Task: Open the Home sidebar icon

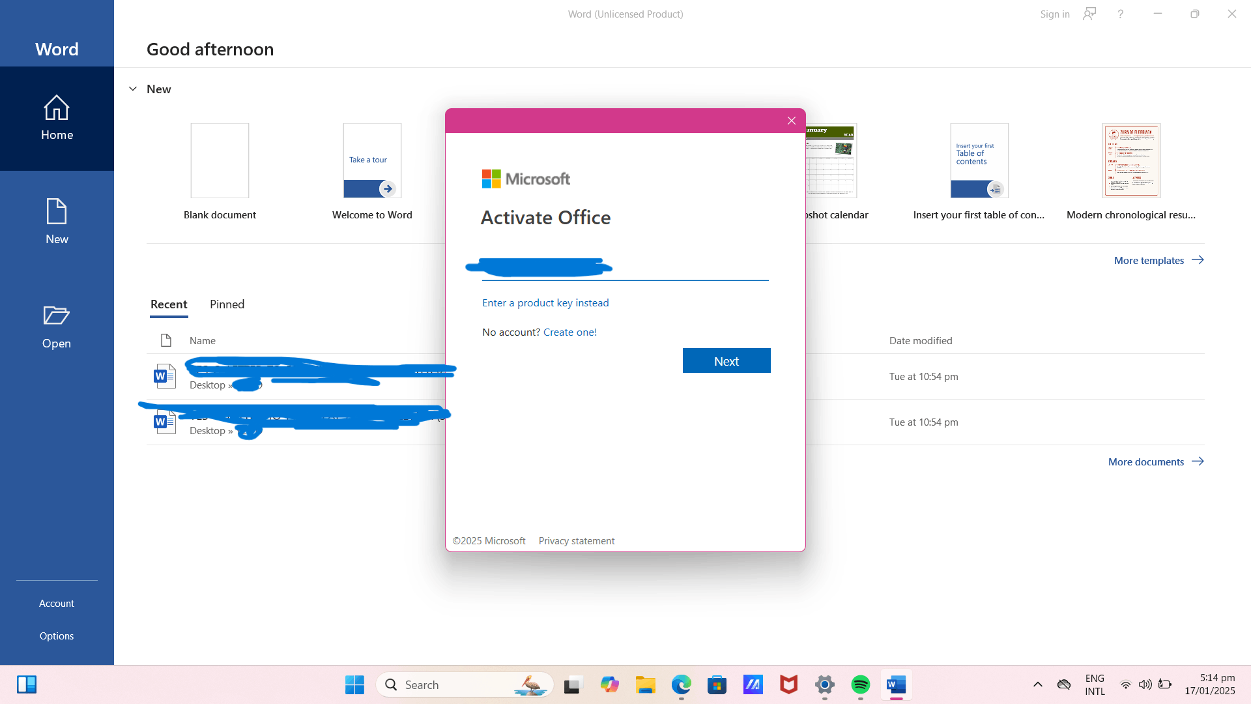Action: coord(57,118)
